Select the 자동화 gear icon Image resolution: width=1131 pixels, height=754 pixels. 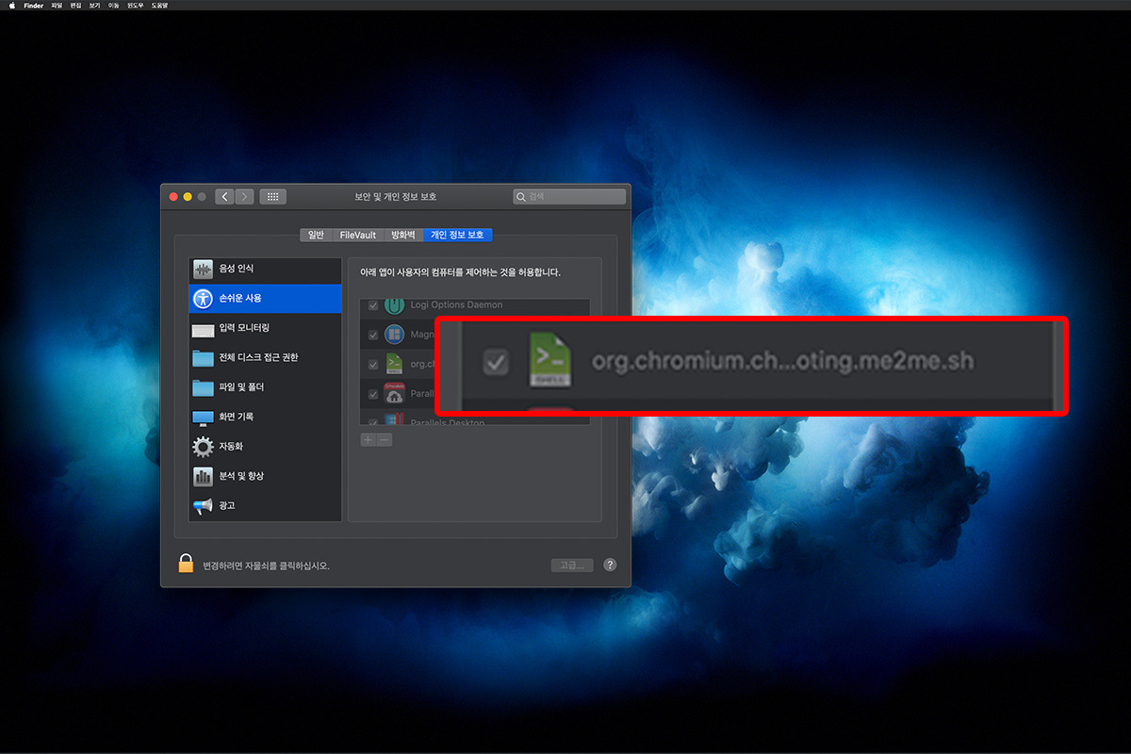(x=204, y=446)
